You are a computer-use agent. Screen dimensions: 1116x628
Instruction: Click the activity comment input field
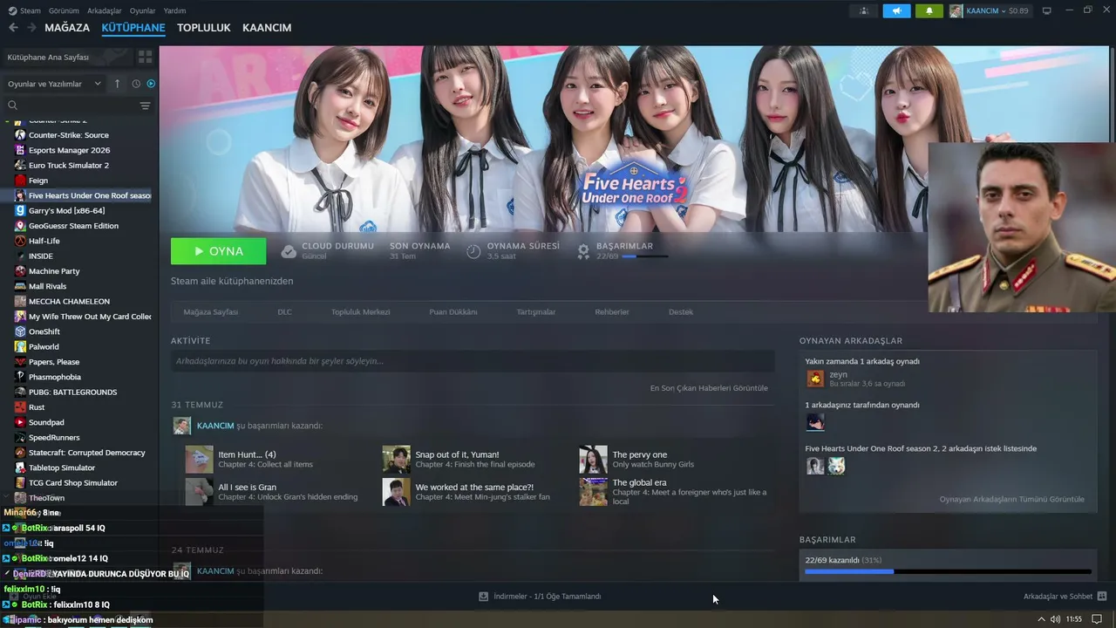(473, 361)
